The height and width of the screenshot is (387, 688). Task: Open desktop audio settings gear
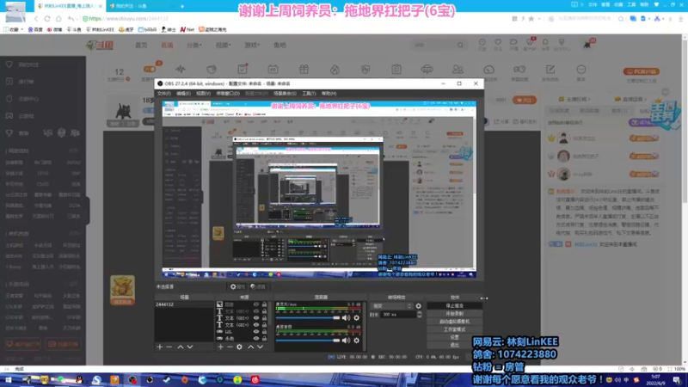click(x=356, y=340)
